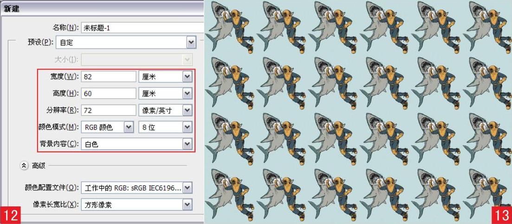
Task: Collapse the 高级 advanced section
Action: click(24, 166)
